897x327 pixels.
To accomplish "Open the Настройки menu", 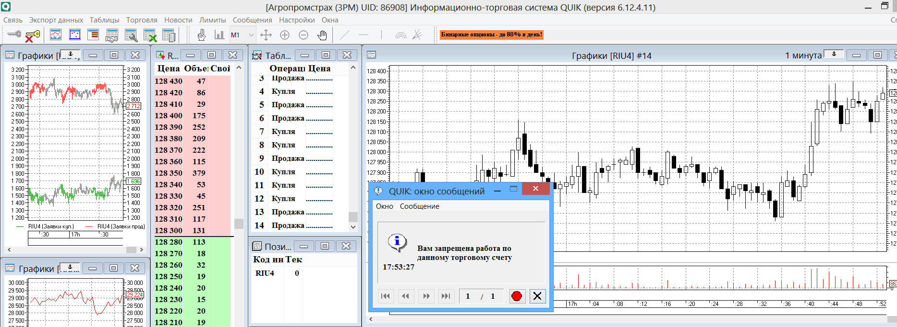I will pos(297,20).
